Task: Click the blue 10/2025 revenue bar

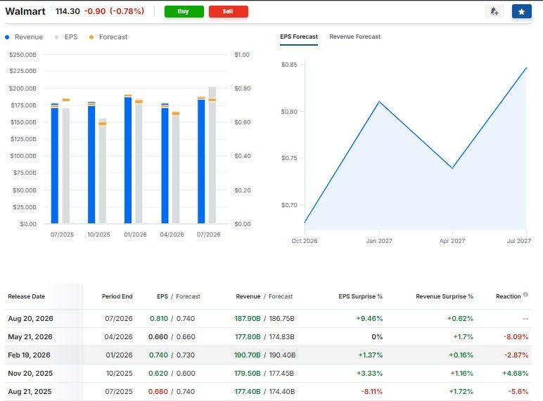Action: [x=91, y=164]
